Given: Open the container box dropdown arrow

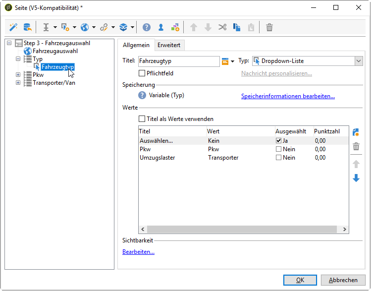Looking at the screenshot, I should pyautogui.click(x=132, y=27).
